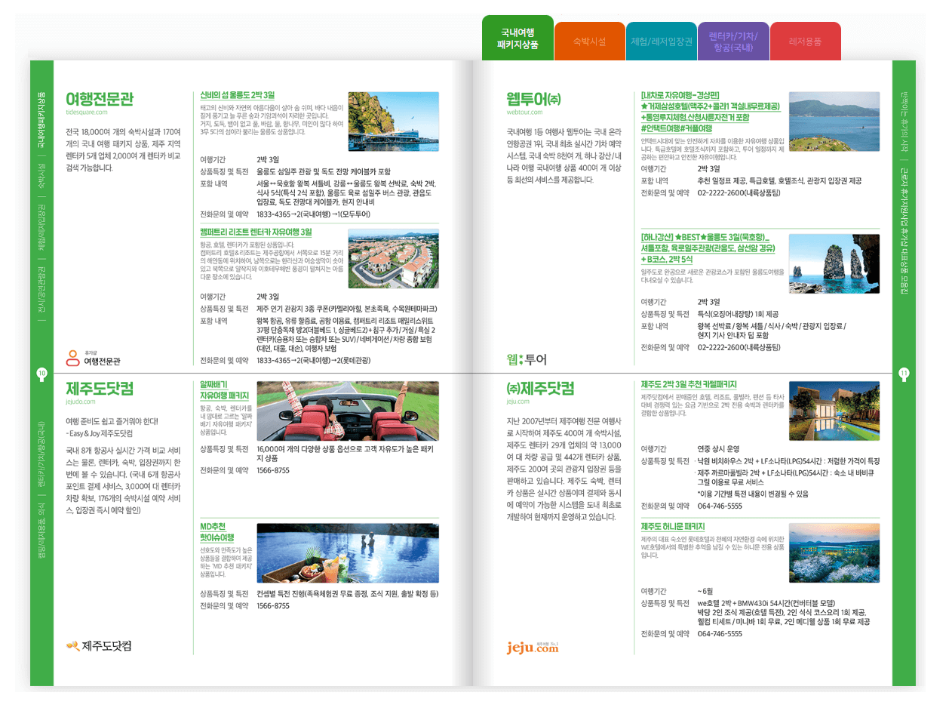
Task: Switch to the 체험/레저입장권 tab
Action: (x=661, y=42)
